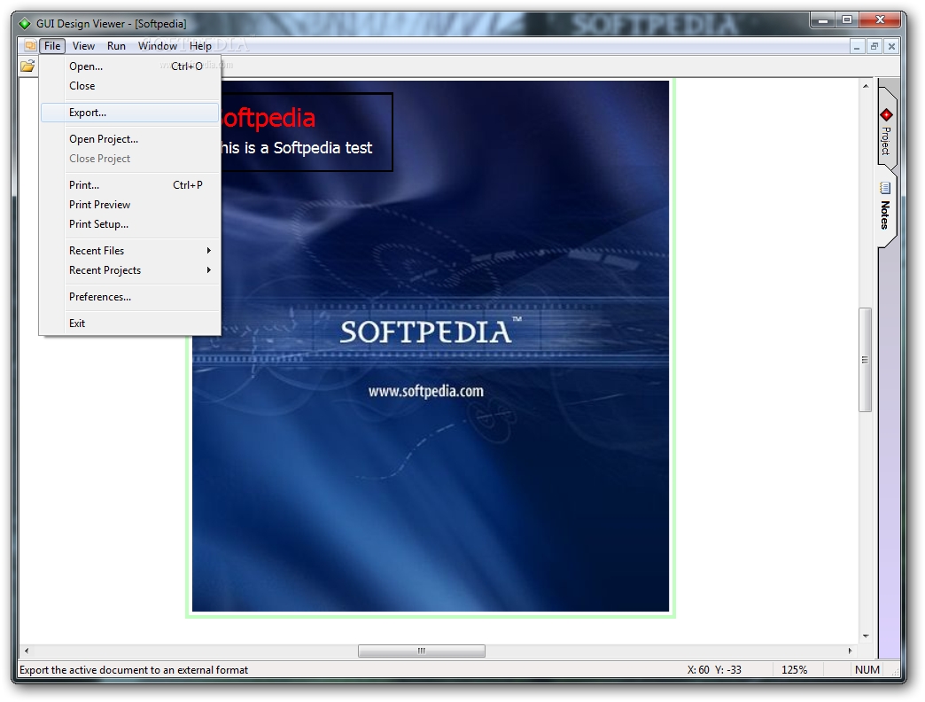The width and height of the screenshot is (925, 702).
Task: Choose Open Project... menu entry
Action: point(129,138)
